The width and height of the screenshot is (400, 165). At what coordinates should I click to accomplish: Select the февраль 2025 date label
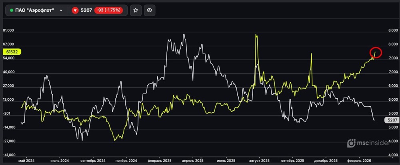point(160,161)
